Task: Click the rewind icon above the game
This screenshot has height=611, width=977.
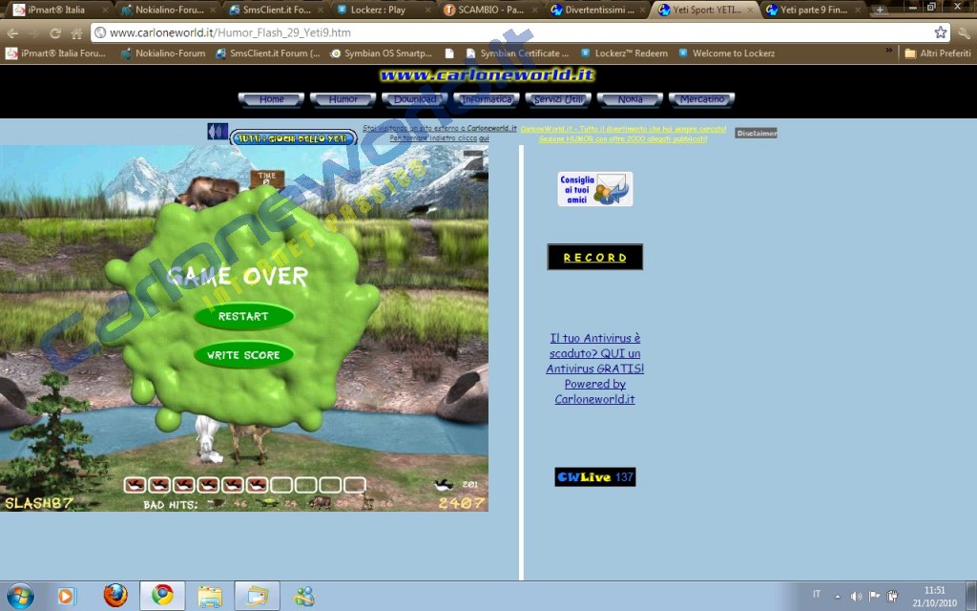Action: pos(218,131)
